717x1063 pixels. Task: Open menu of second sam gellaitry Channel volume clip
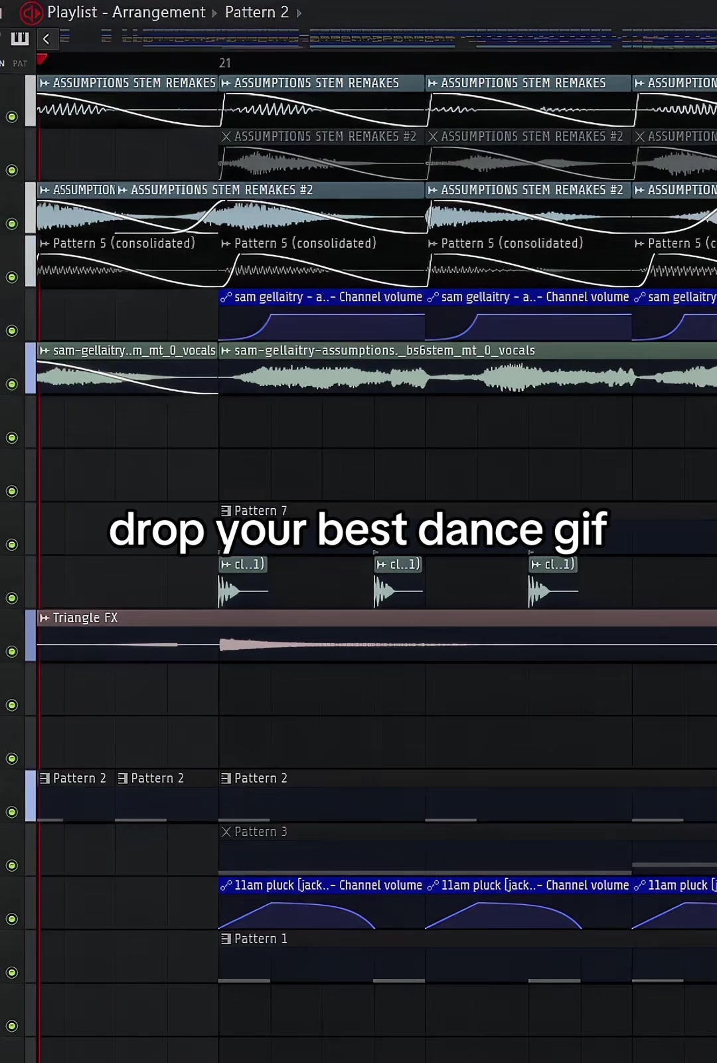(x=433, y=297)
